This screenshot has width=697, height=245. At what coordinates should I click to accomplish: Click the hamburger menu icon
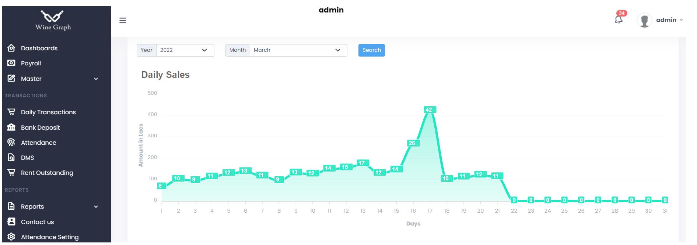tap(123, 21)
